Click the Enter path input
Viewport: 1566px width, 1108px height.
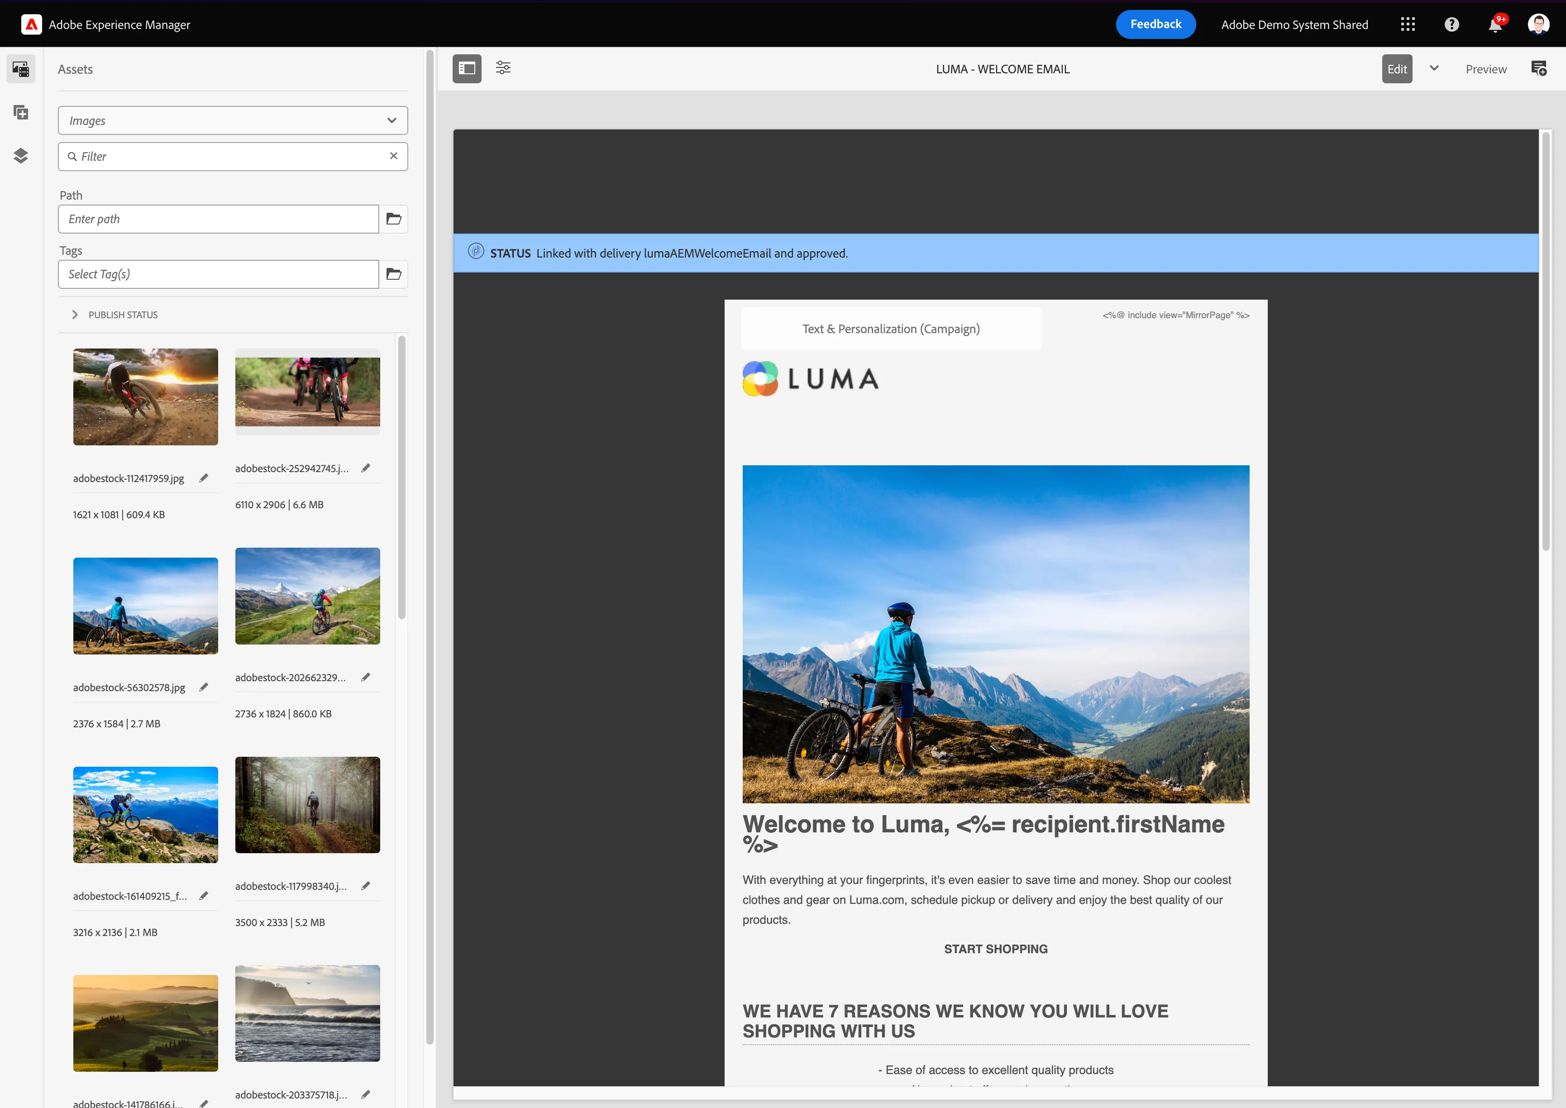pos(218,219)
